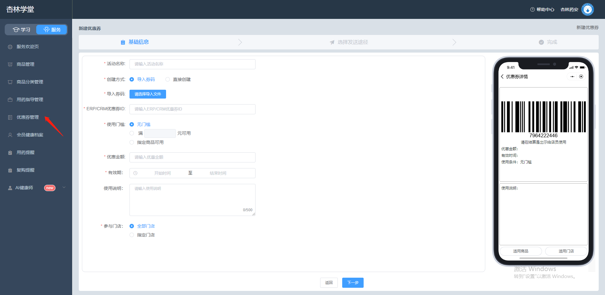Open the 开始时间 date picker
Screen dimensions: 605x295
coord(163,173)
